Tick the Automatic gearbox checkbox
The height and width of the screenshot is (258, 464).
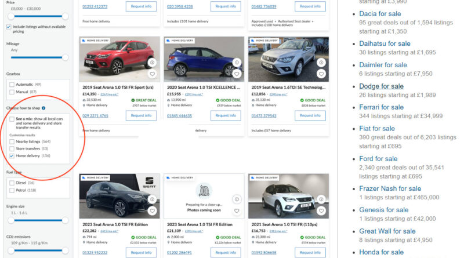click(x=12, y=85)
